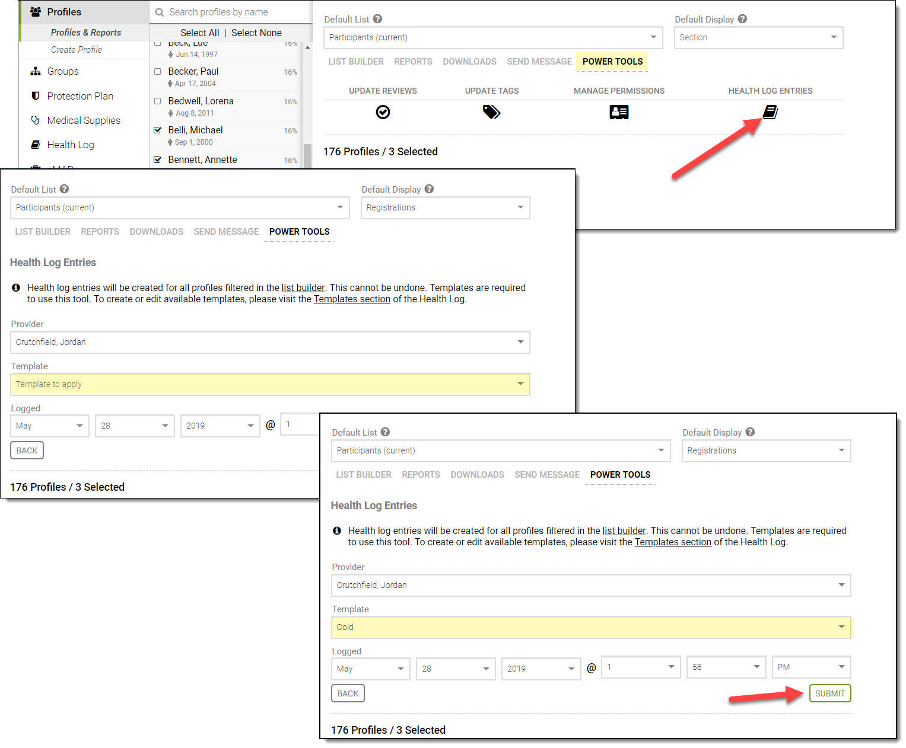Open the Send Message tab
Viewport: 906px width, 748px height.
click(539, 62)
